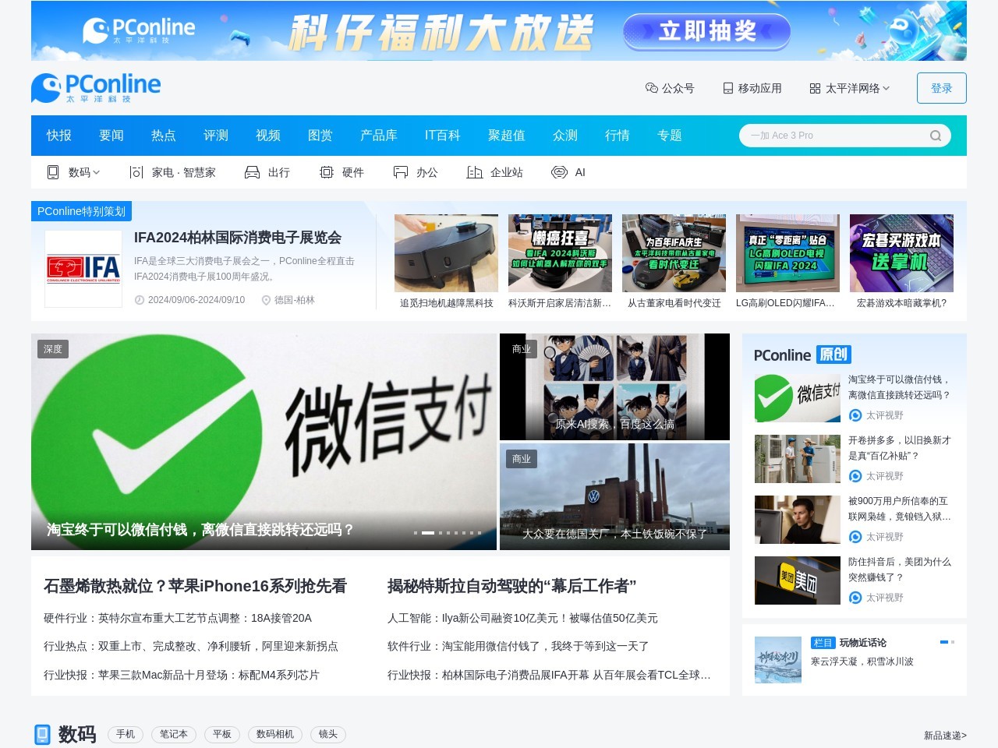Open the 大众要在德国关厂 article thumbnail

[614, 496]
